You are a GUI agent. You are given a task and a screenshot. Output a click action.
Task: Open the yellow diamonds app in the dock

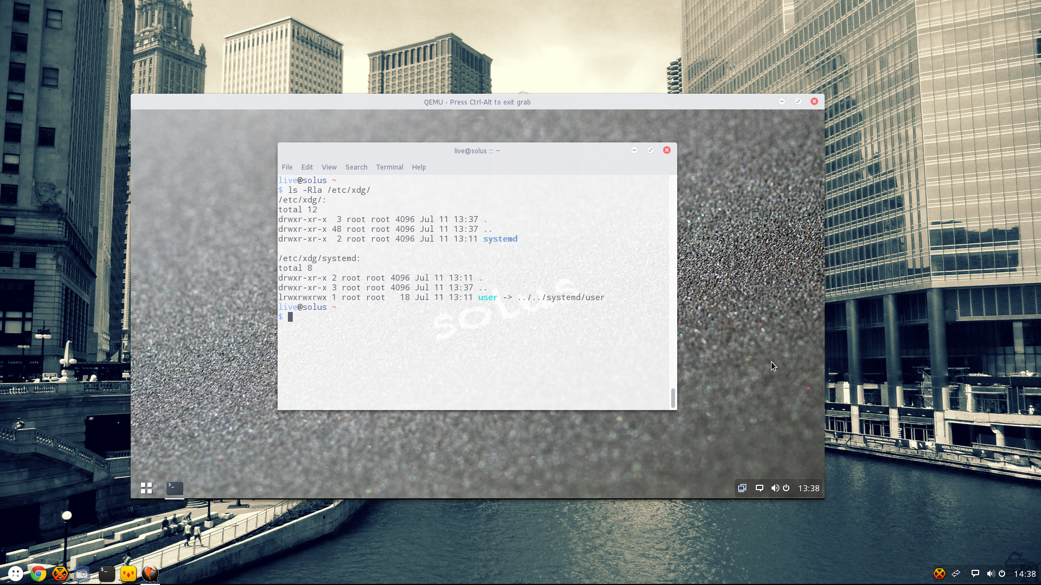[x=128, y=574]
